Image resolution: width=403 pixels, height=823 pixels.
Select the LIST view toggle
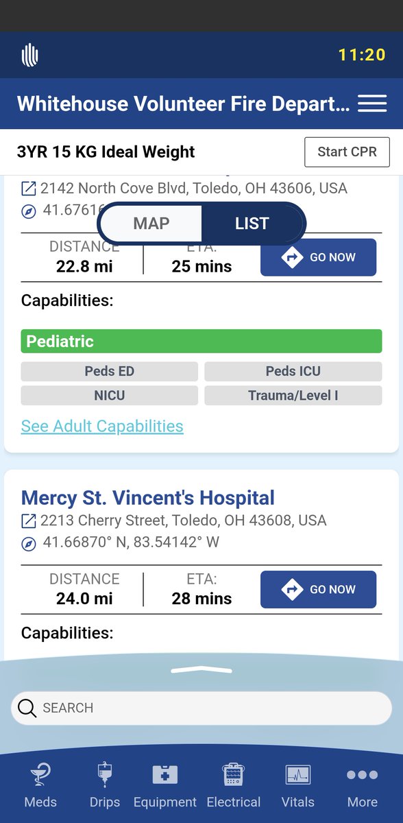[x=252, y=224]
